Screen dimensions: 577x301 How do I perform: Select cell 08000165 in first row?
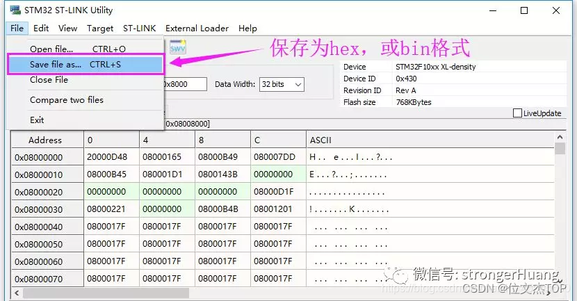tap(167, 156)
